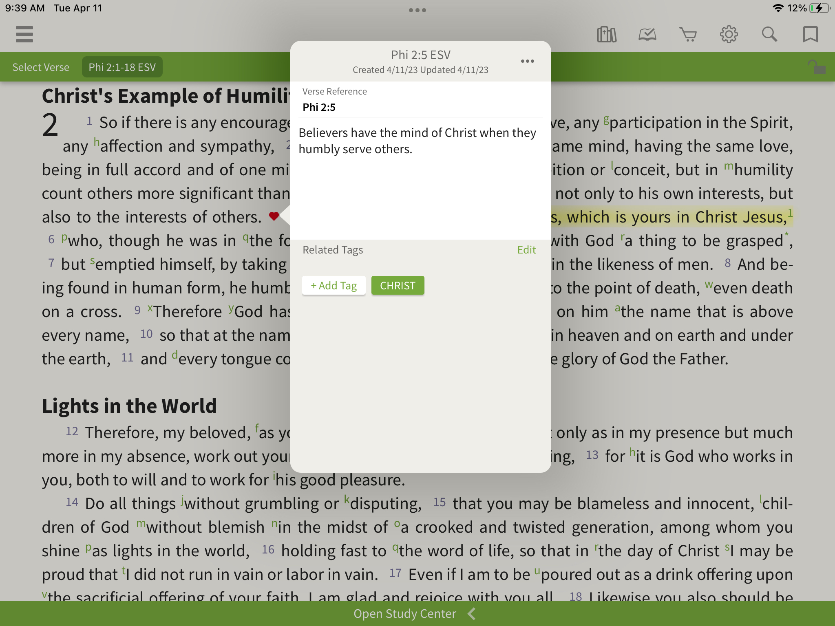Open the library books icon
The width and height of the screenshot is (835, 626).
pos(606,34)
